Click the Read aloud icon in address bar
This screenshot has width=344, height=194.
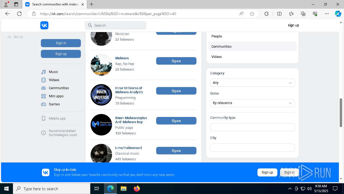[x=241, y=14]
